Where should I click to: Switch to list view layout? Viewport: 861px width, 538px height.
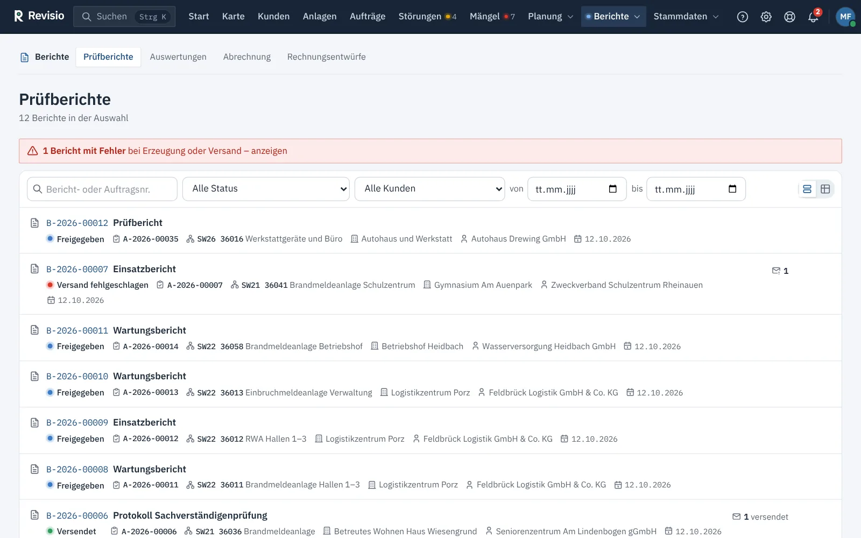(x=807, y=189)
